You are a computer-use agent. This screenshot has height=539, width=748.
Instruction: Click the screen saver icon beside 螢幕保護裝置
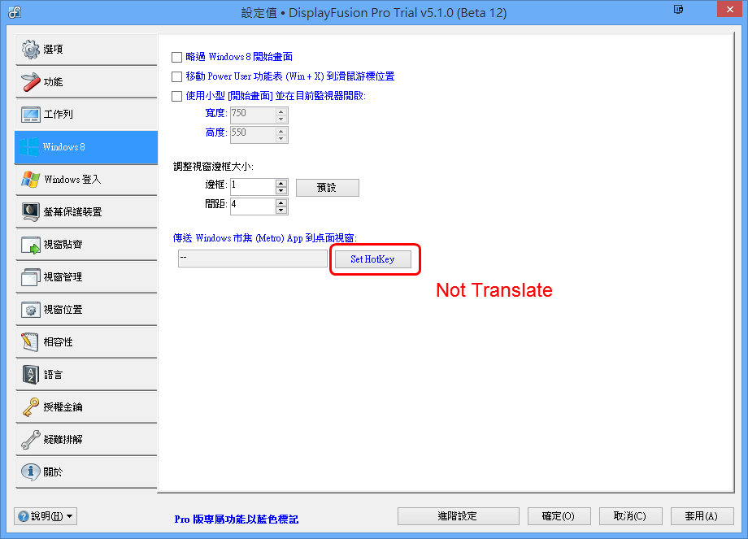click(x=31, y=212)
